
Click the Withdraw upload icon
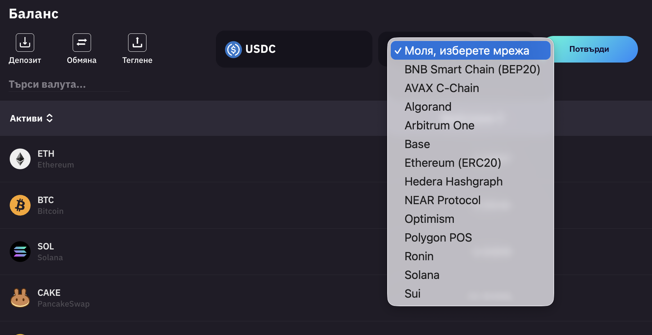pos(137,43)
